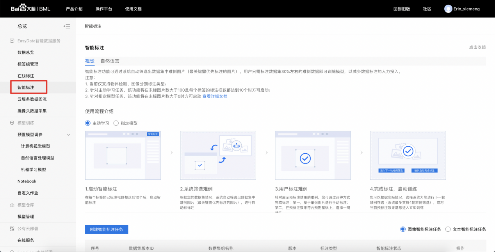
Task: Collapse the 预置模型调参 chevron
Action: pyautogui.click(x=69, y=135)
